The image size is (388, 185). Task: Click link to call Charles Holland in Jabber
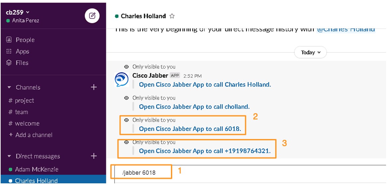(x=205, y=85)
